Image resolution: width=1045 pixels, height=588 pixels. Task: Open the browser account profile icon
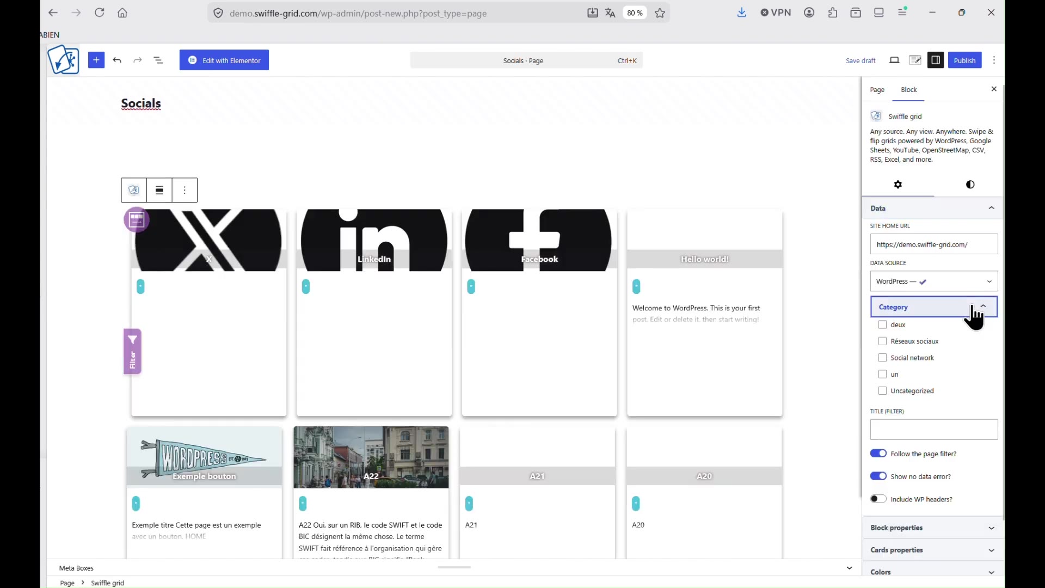809,13
